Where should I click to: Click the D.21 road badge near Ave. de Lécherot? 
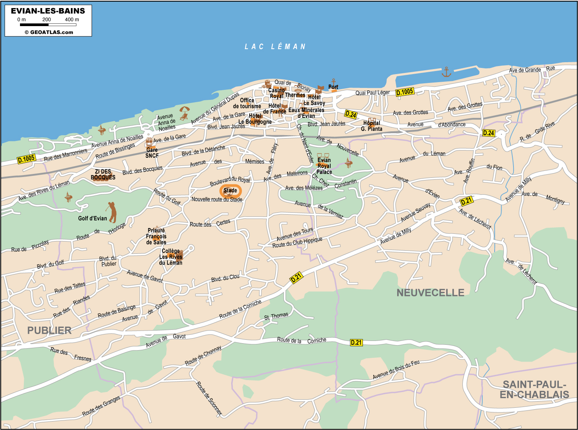click(x=466, y=201)
